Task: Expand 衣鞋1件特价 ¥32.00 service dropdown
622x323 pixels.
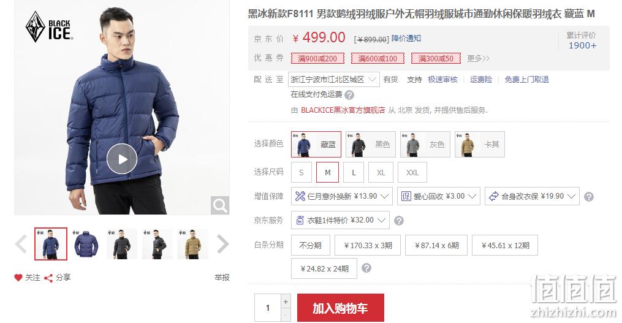Action: (340, 220)
